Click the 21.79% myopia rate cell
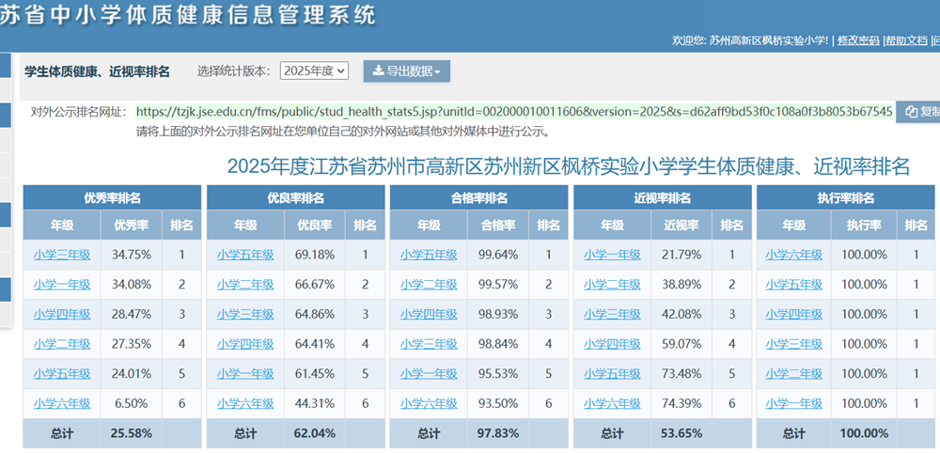The image size is (940, 453). click(x=681, y=255)
